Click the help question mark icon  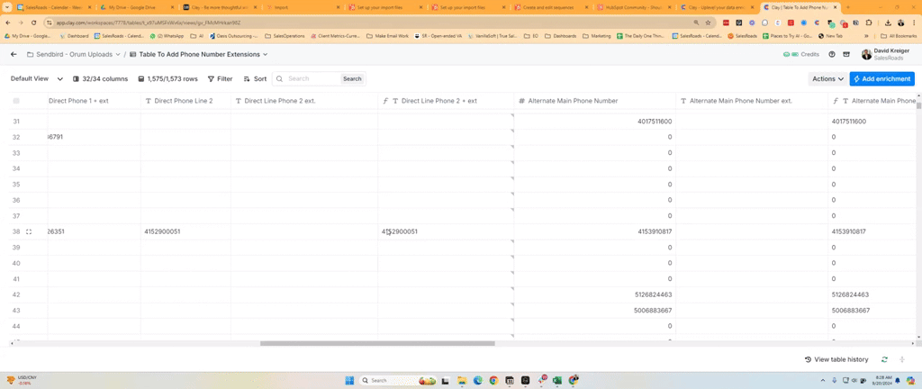[x=832, y=55]
